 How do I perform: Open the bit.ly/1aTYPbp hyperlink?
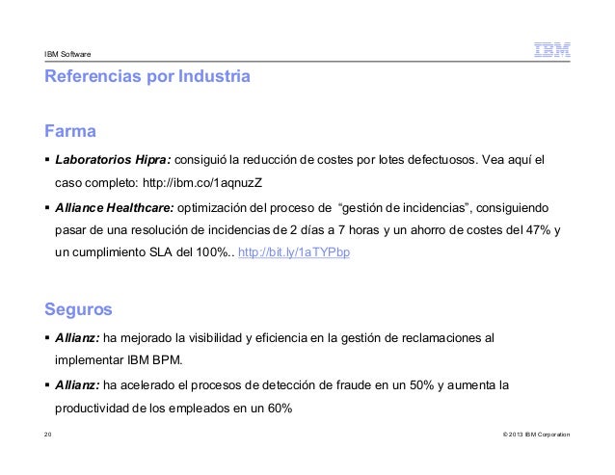tap(294, 252)
